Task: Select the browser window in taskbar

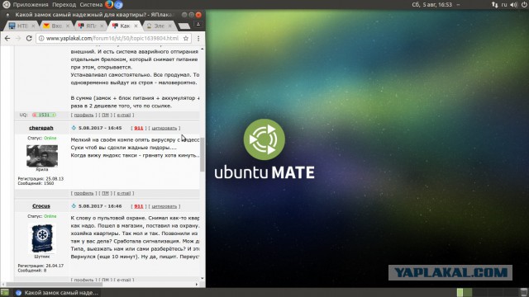Action: point(57,293)
